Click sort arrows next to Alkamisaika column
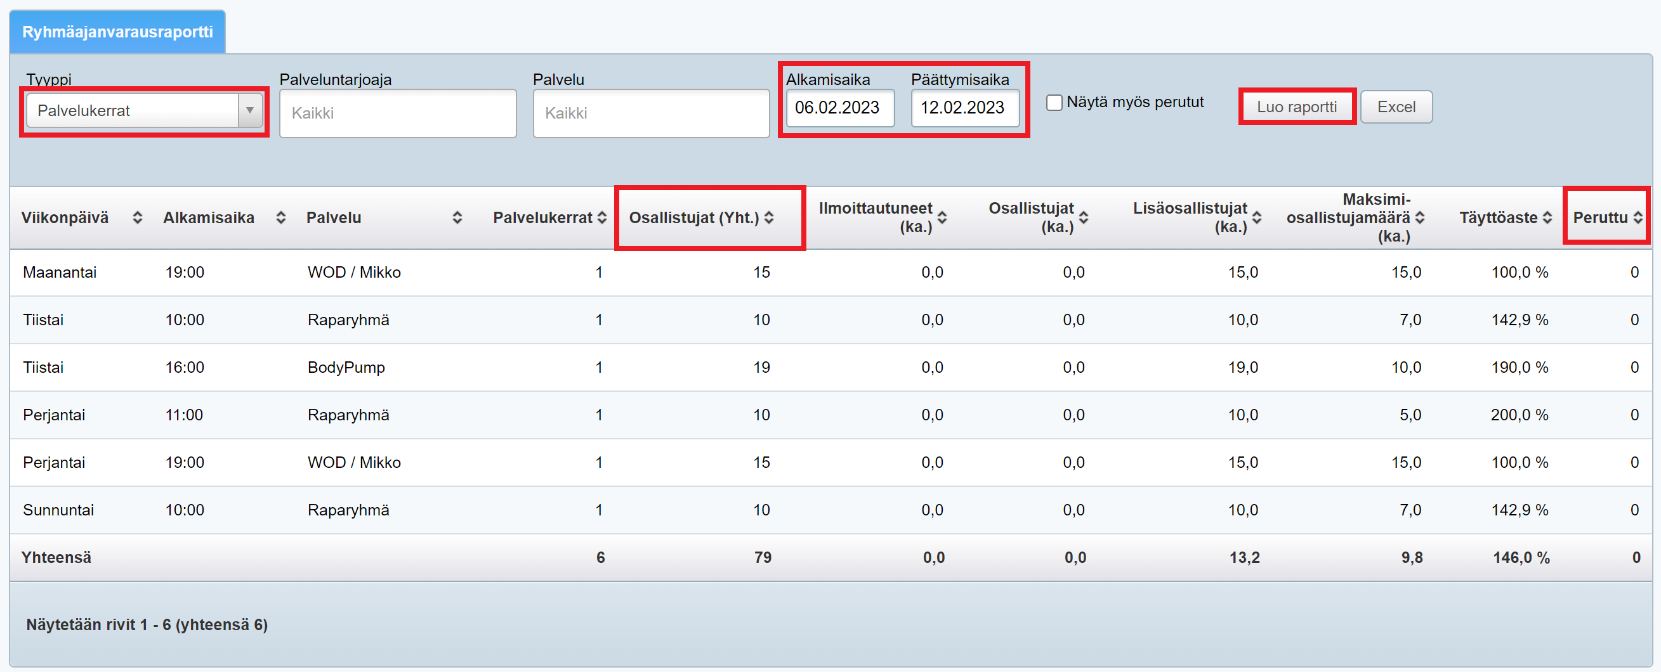Image resolution: width=1661 pixels, height=672 pixels. tap(280, 218)
